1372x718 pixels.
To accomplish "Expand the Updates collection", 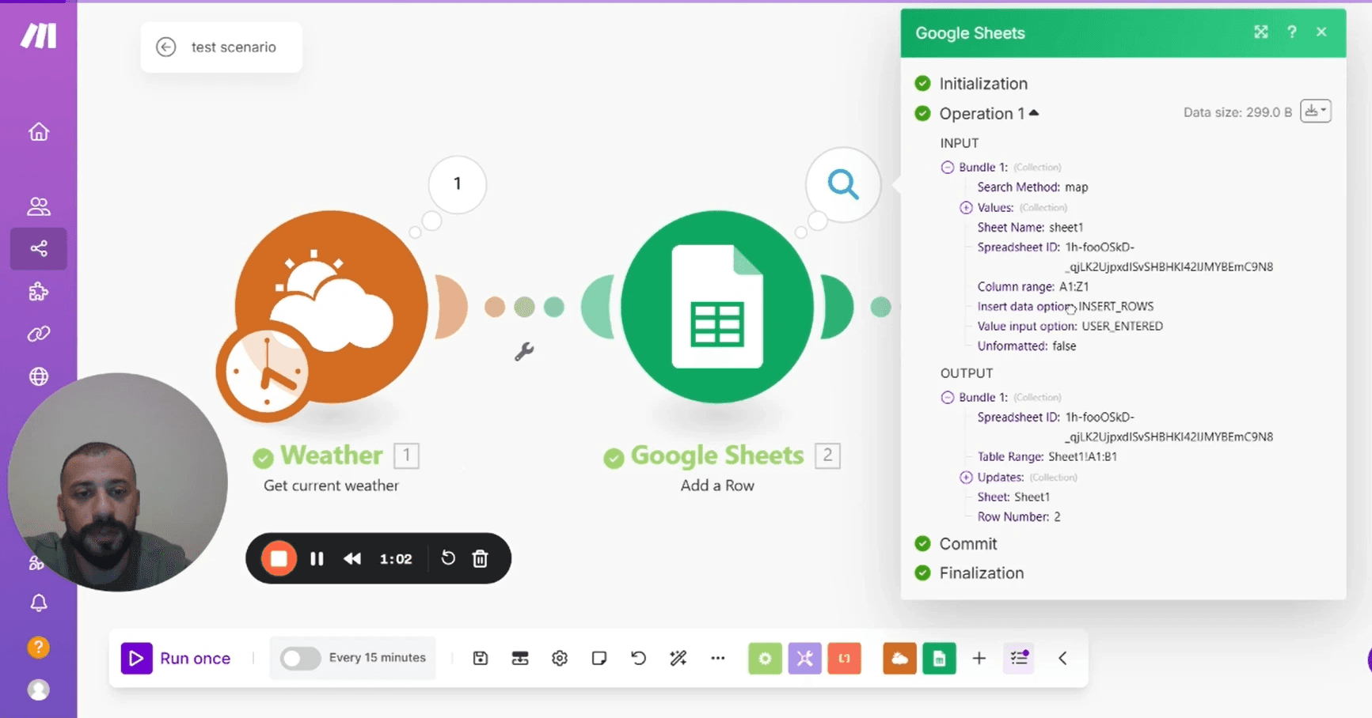I will click(966, 477).
